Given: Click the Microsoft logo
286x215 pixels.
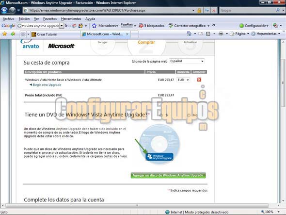Looking at the screenshot, I should pos(61,46).
